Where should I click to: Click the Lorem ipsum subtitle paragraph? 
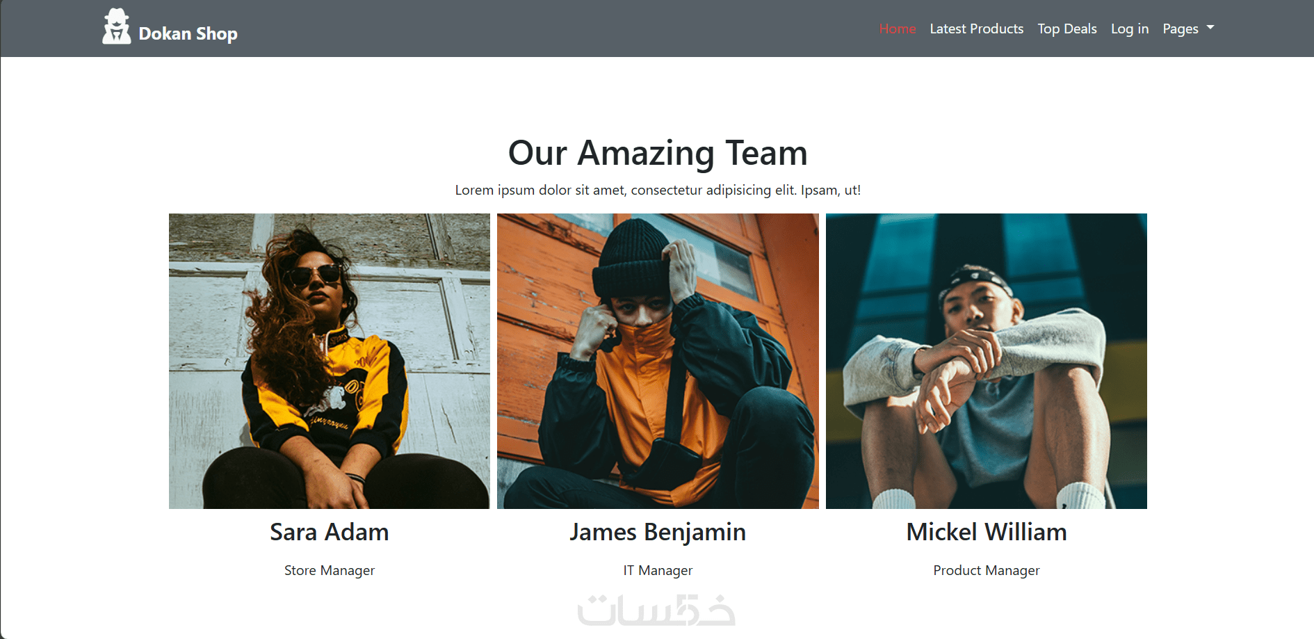click(658, 190)
